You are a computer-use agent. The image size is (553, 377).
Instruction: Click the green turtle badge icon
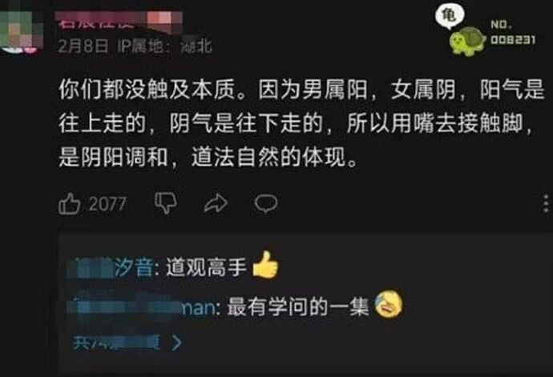point(467,42)
